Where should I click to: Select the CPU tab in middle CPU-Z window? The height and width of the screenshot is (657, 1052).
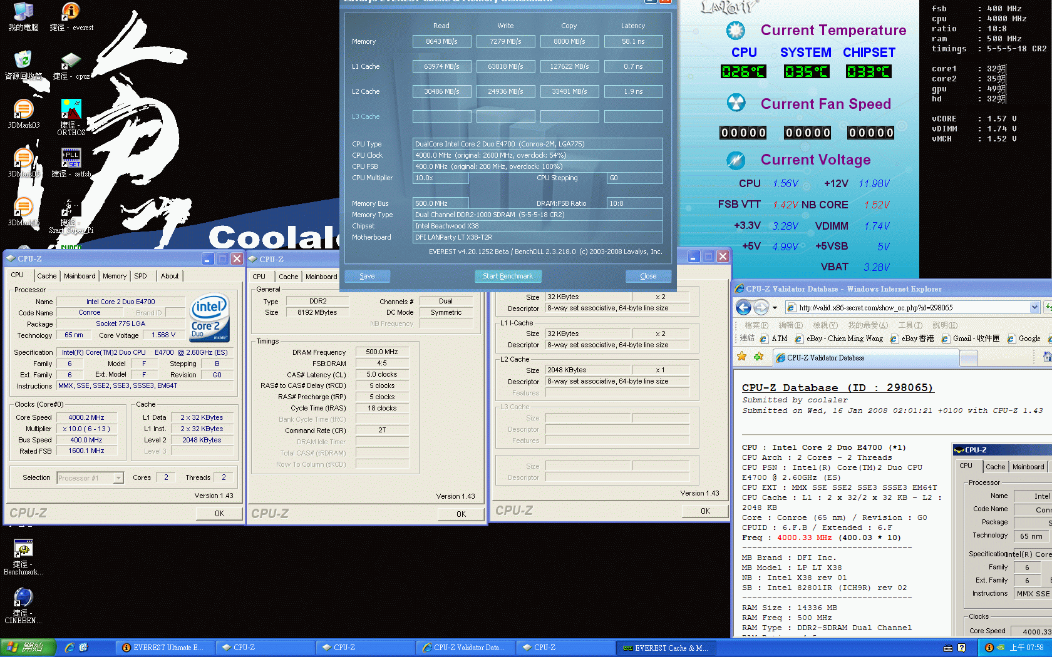point(259,276)
